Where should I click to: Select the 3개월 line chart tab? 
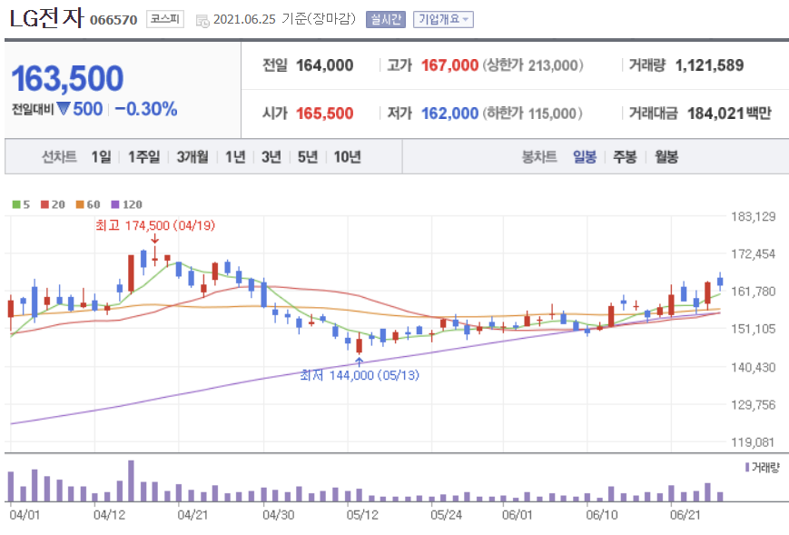pos(192,157)
